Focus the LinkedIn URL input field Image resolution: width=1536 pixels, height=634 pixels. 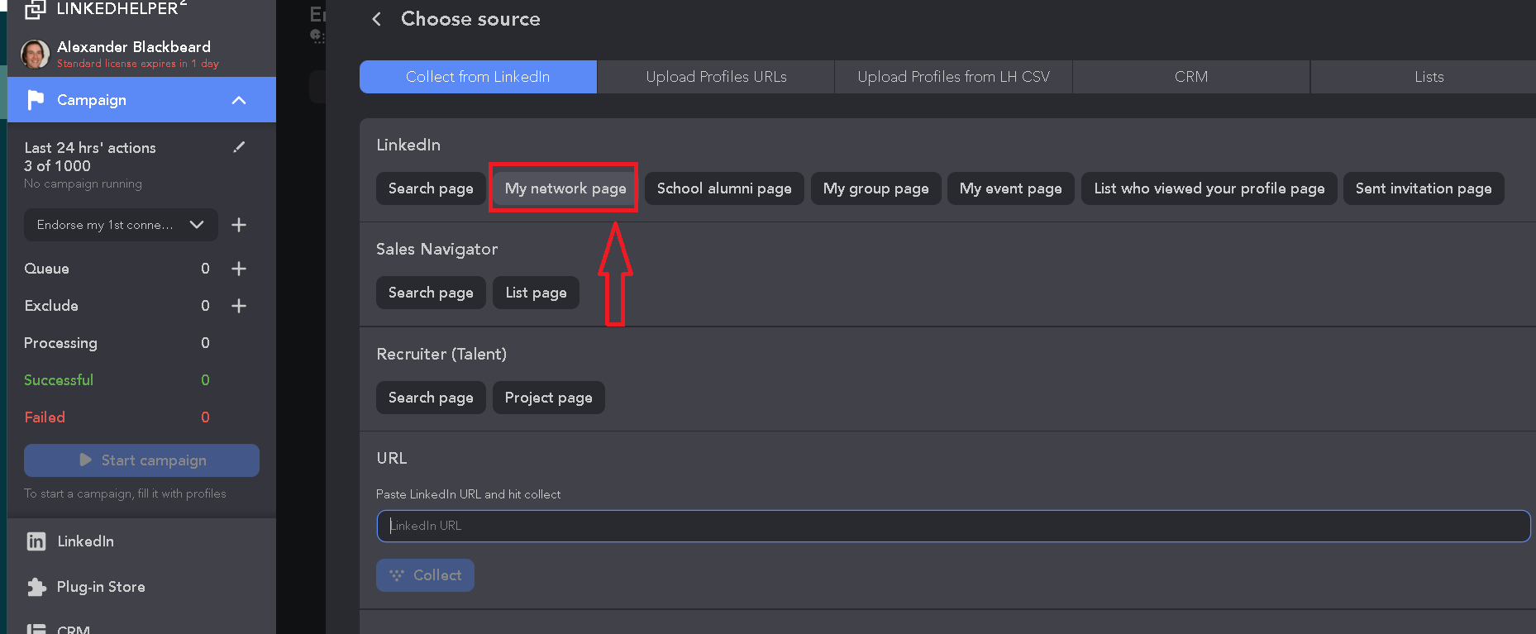(953, 526)
